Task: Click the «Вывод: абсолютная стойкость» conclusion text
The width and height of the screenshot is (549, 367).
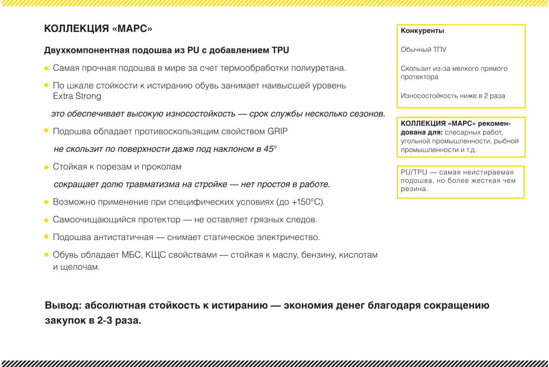Action: click(x=267, y=313)
